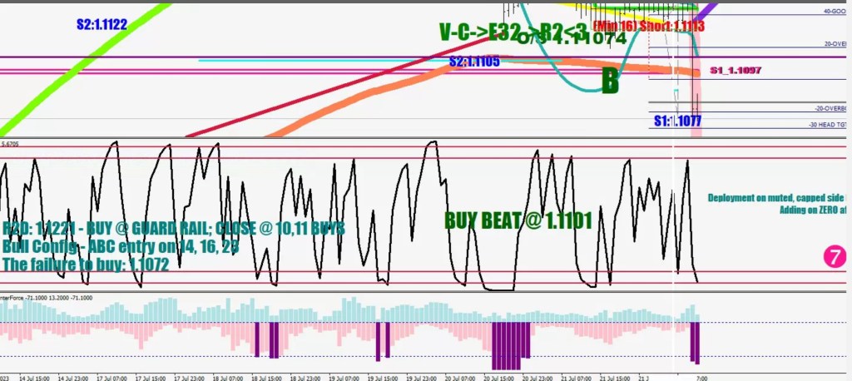852x381 pixels.
Task: Click the 40-GOO level label
Action: click(x=835, y=12)
